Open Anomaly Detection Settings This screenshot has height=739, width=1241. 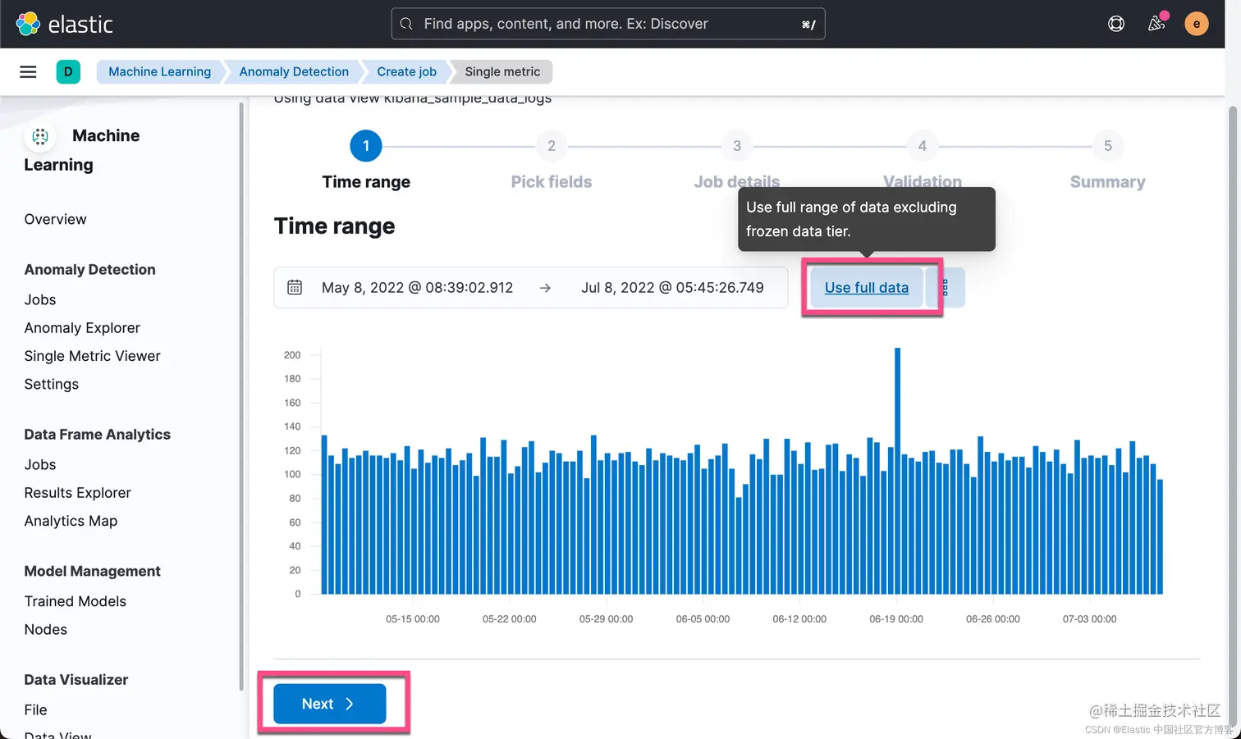pos(51,384)
